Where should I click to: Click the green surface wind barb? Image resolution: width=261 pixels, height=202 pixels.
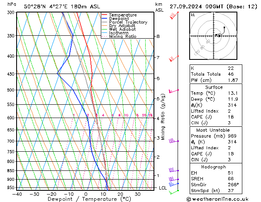click(x=174, y=191)
